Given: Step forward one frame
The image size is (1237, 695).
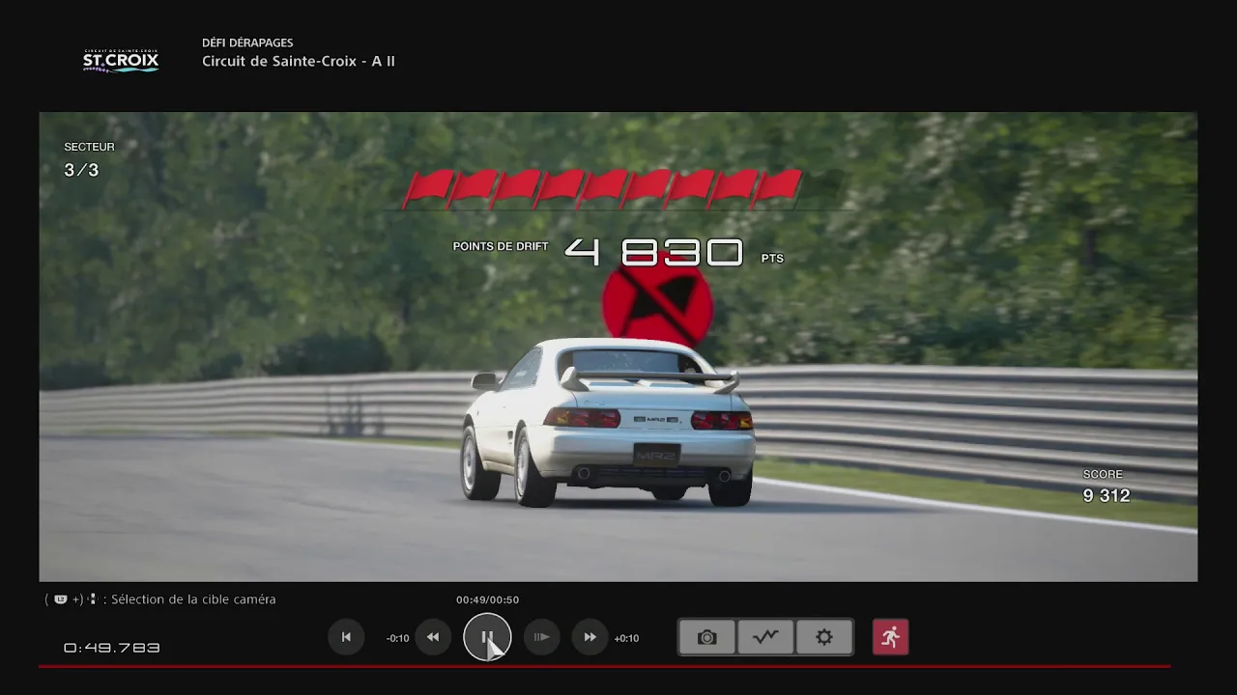Looking at the screenshot, I should (541, 637).
